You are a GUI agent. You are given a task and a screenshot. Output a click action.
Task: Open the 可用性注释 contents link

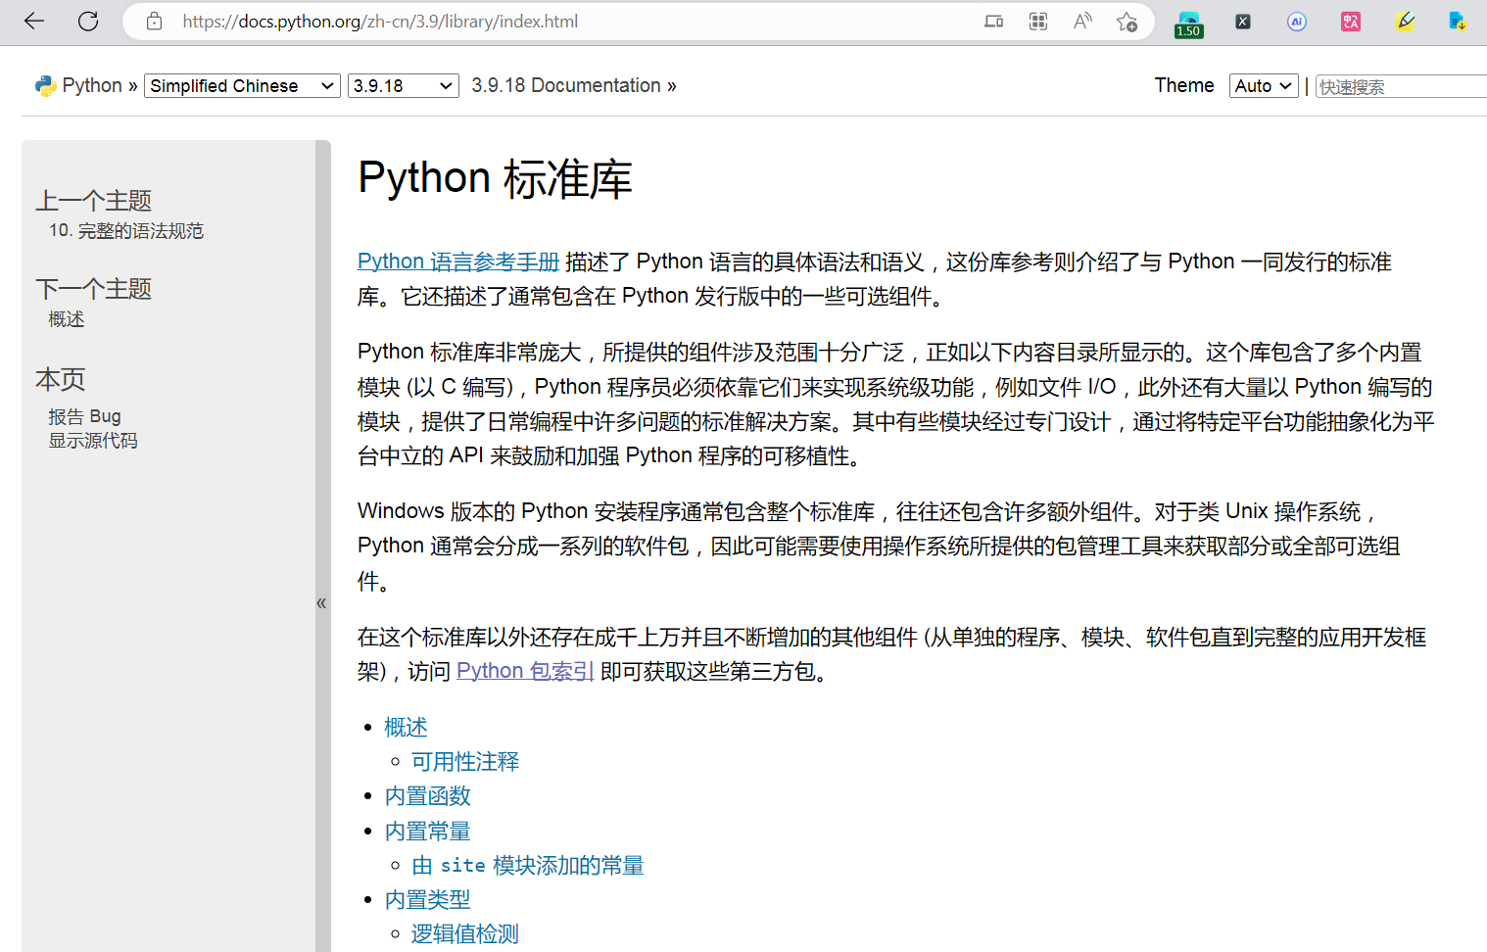click(465, 762)
